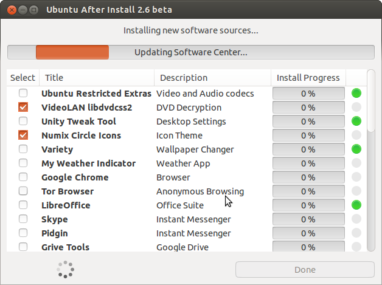
Task: Click green status dot beside Variety row
Action: click(356, 149)
